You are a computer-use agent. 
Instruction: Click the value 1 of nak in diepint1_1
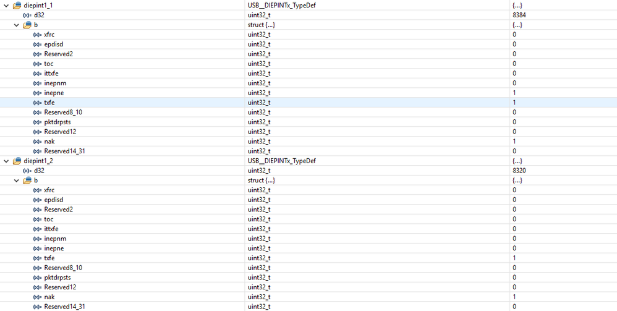[514, 142]
